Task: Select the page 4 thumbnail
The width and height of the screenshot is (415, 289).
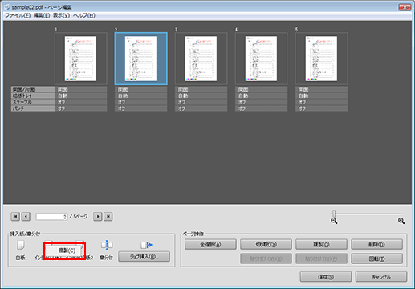Action: (261, 59)
